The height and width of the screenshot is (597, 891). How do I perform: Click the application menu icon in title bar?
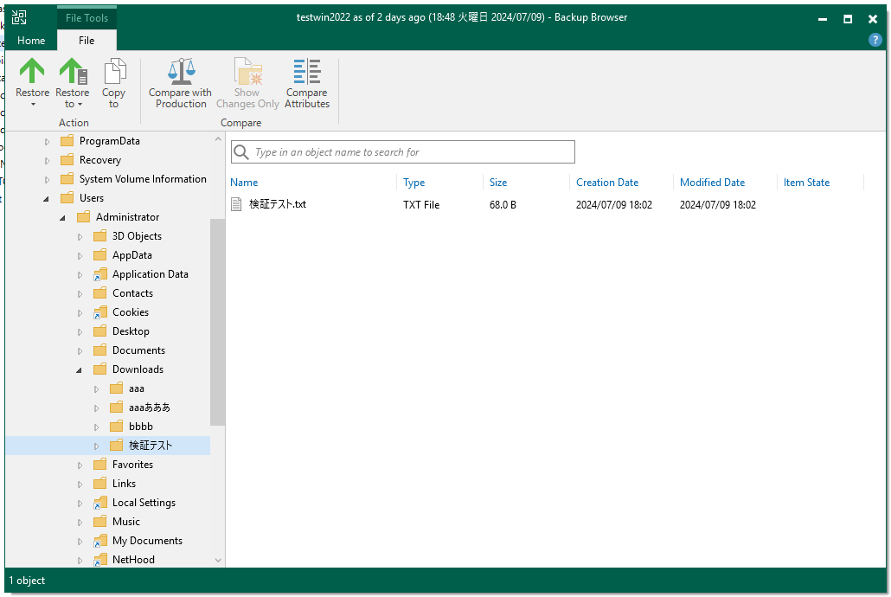coord(19,17)
